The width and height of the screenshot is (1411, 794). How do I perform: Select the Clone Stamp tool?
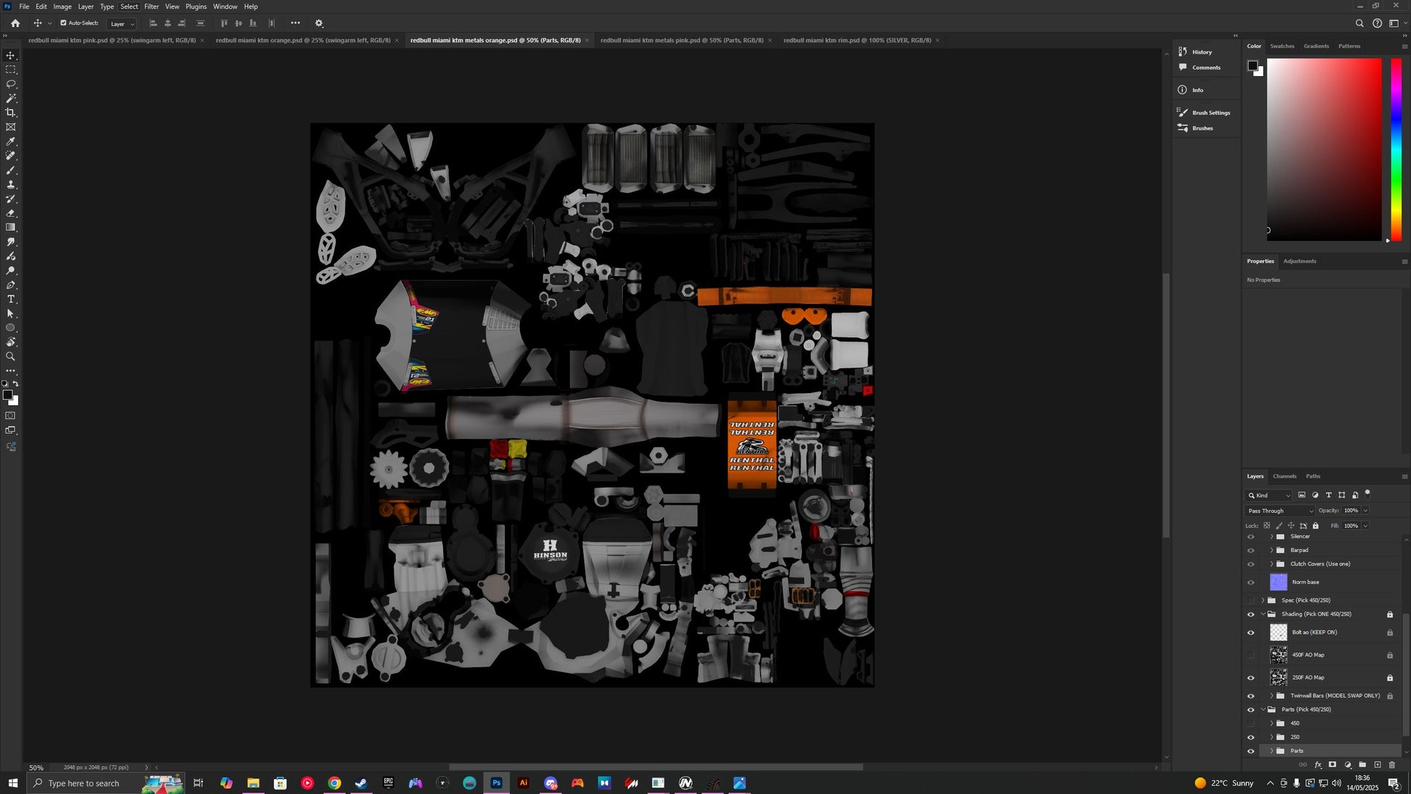(x=11, y=185)
